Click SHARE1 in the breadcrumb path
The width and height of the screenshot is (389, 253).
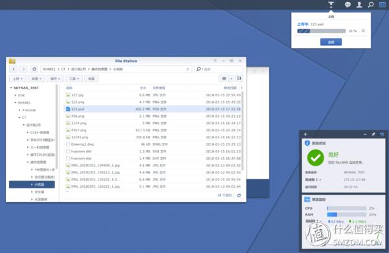coord(49,69)
